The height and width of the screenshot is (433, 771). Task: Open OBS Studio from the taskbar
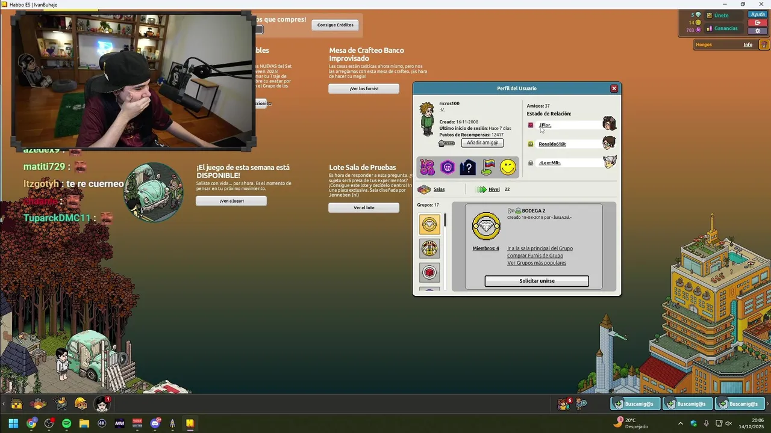click(49, 423)
